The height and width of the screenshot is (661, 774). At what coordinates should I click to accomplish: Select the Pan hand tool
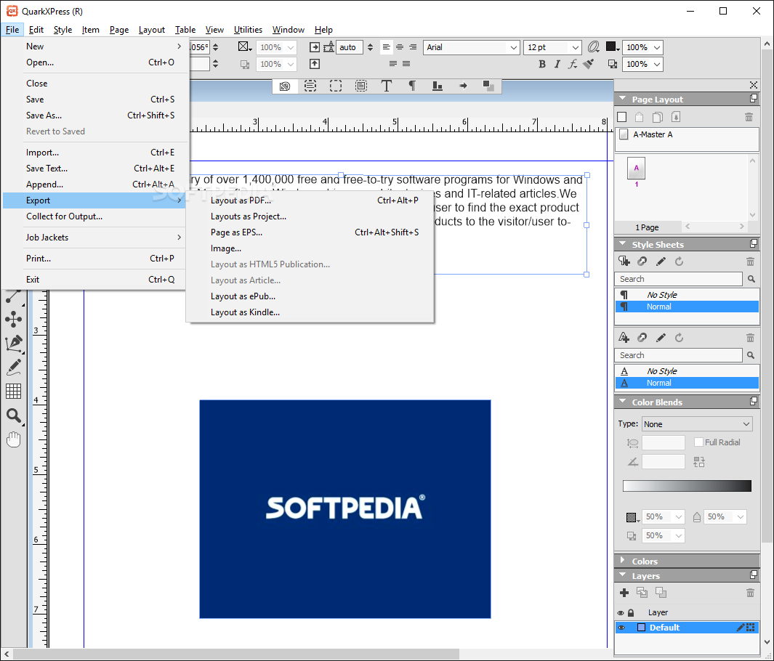click(13, 439)
